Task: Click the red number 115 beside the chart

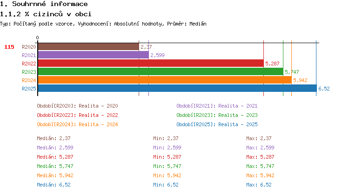Action: (x=9, y=47)
